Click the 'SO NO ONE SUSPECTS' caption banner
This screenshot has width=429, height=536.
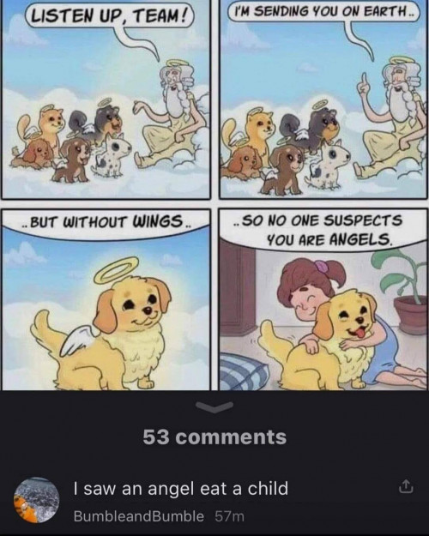click(x=323, y=229)
